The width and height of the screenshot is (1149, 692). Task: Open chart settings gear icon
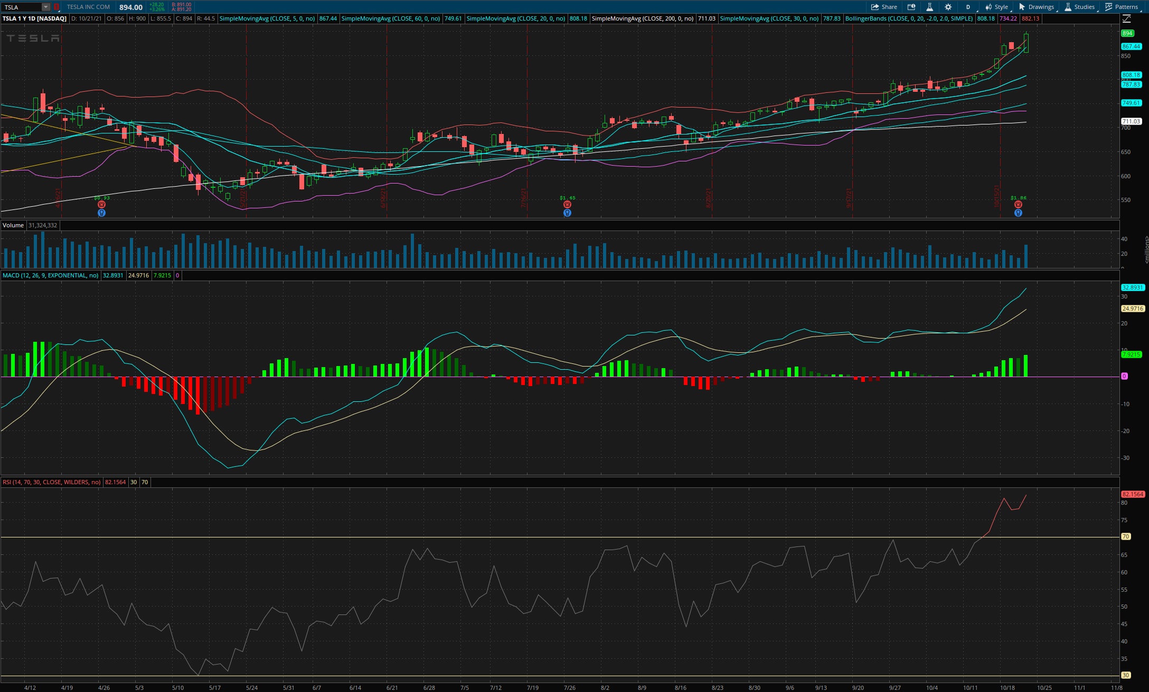pos(948,7)
